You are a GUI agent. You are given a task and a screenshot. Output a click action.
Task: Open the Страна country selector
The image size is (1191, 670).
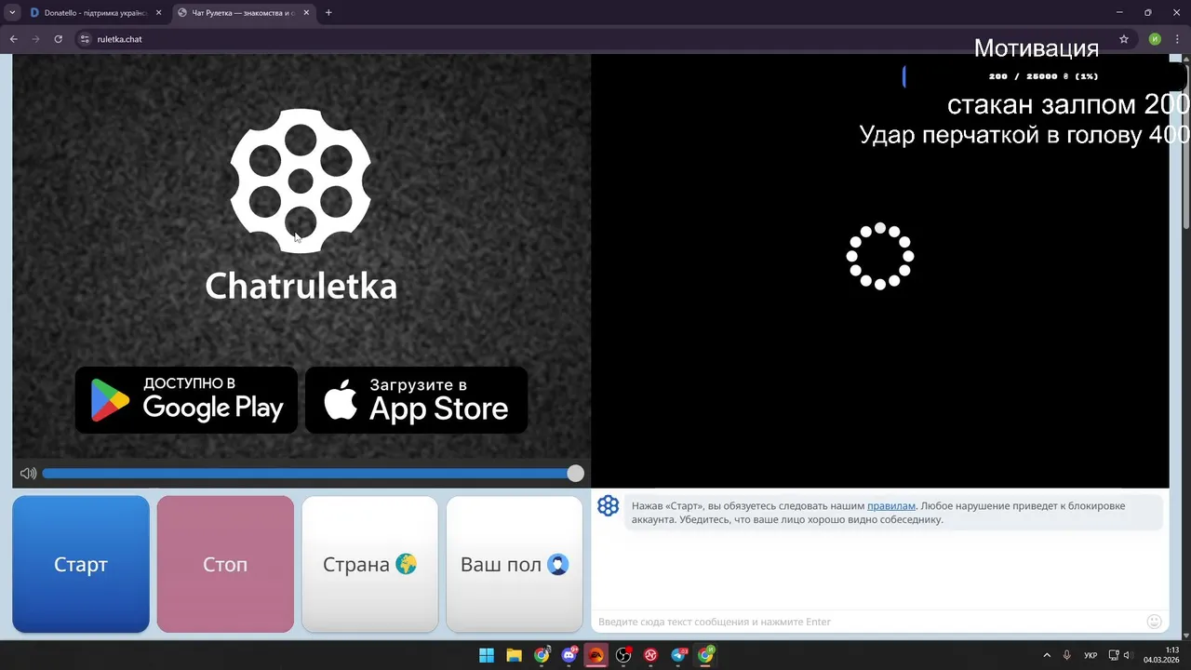369,564
